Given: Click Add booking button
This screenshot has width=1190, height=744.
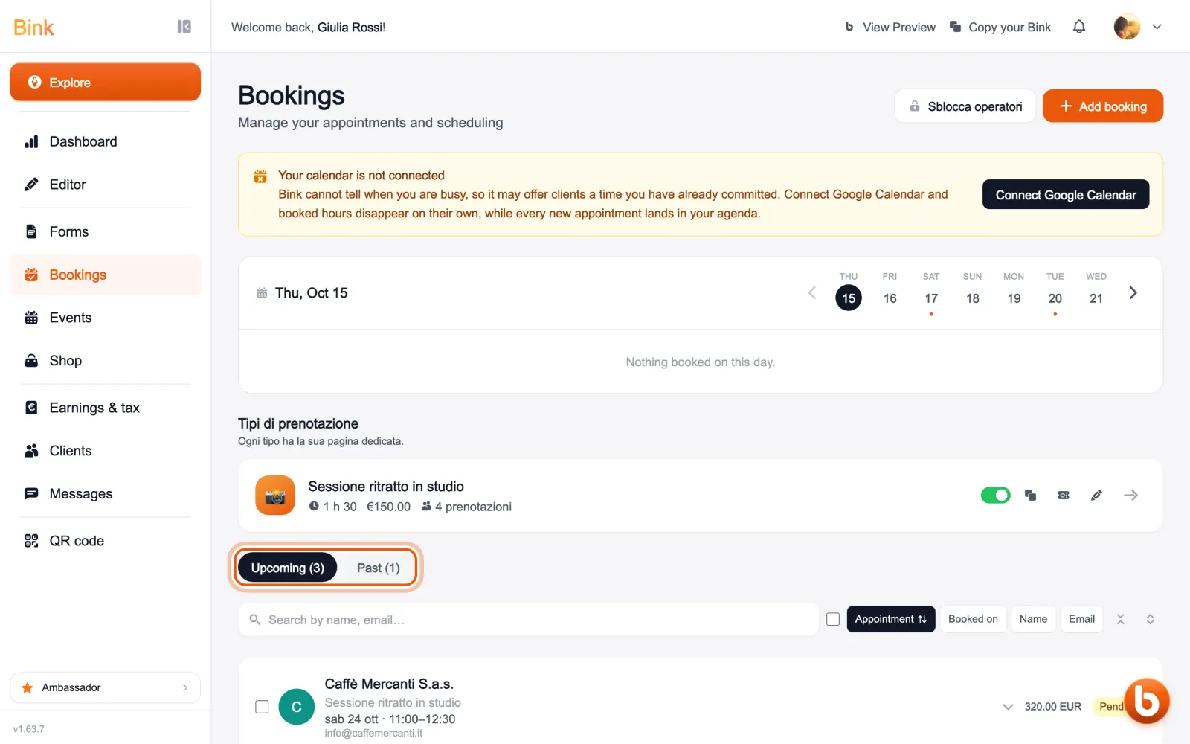Looking at the screenshot, I should (x=1103, y=106).
